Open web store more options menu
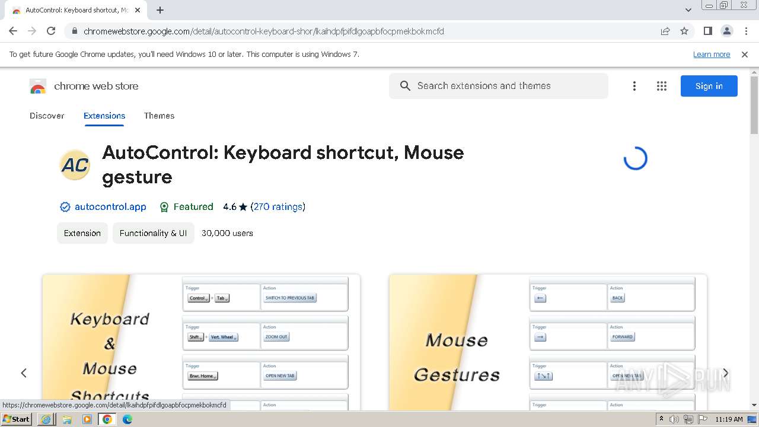 (x=634, y=86)
